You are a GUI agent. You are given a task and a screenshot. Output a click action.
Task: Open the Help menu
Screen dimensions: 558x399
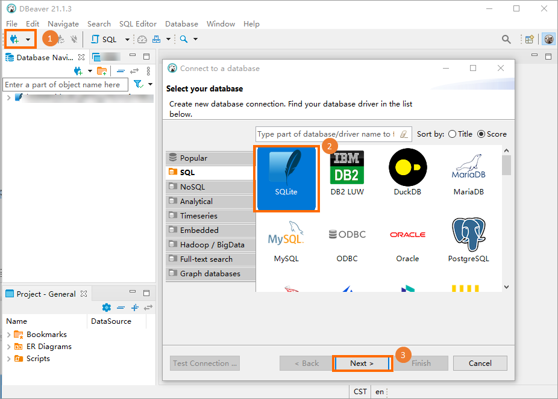[251, 24]
